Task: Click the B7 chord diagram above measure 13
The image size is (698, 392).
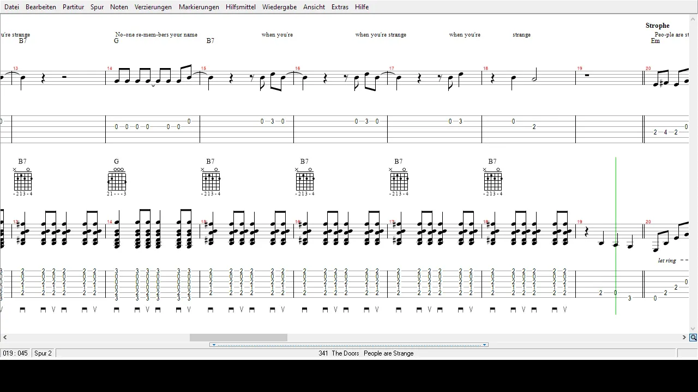Action: (22, 181)
